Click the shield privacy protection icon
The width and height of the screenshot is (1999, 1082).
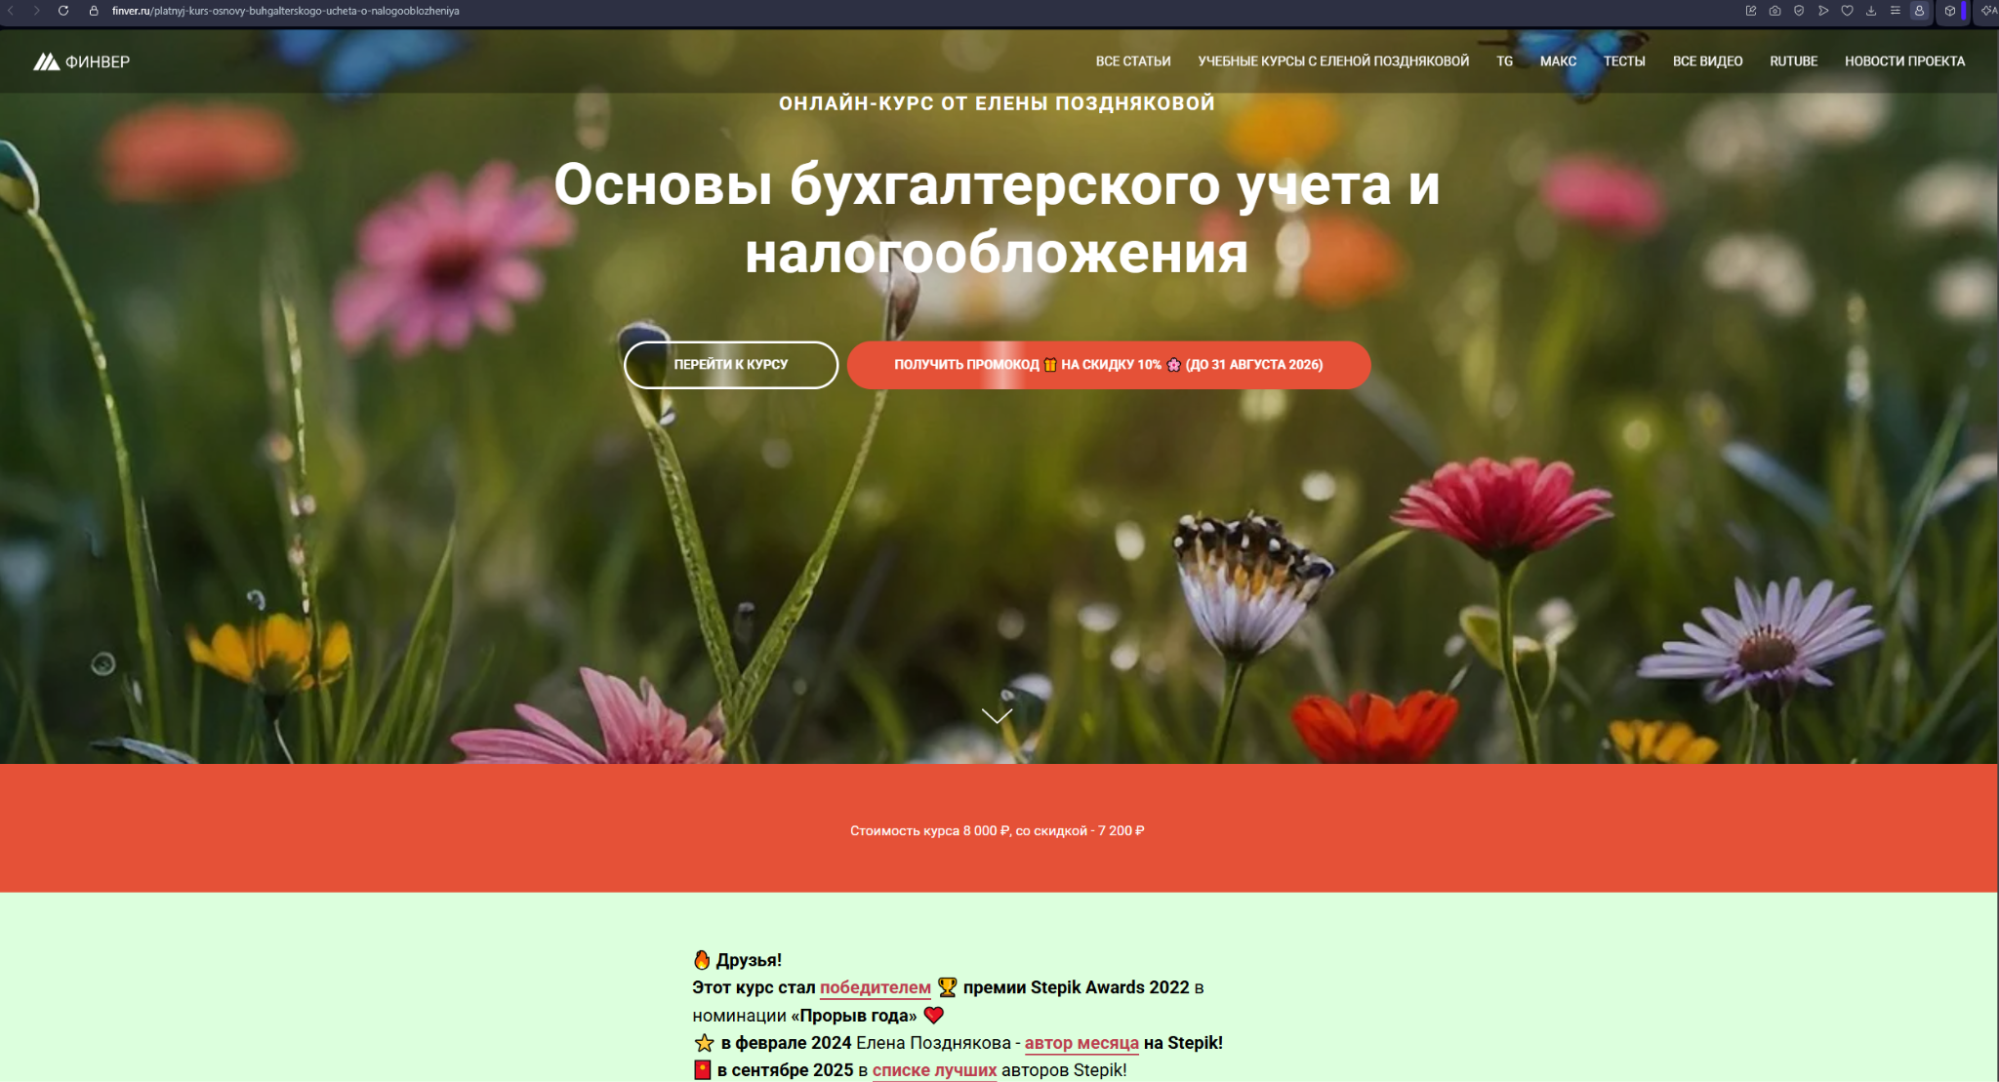click(x=1799, y=11)
